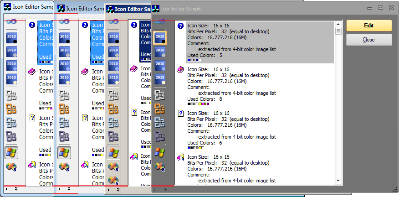Image resolution: width=399 pixels, height=197 pixels.
Task: Toggle the pressed Windows flag button in the leftmost window
Action: pos(11,153)
